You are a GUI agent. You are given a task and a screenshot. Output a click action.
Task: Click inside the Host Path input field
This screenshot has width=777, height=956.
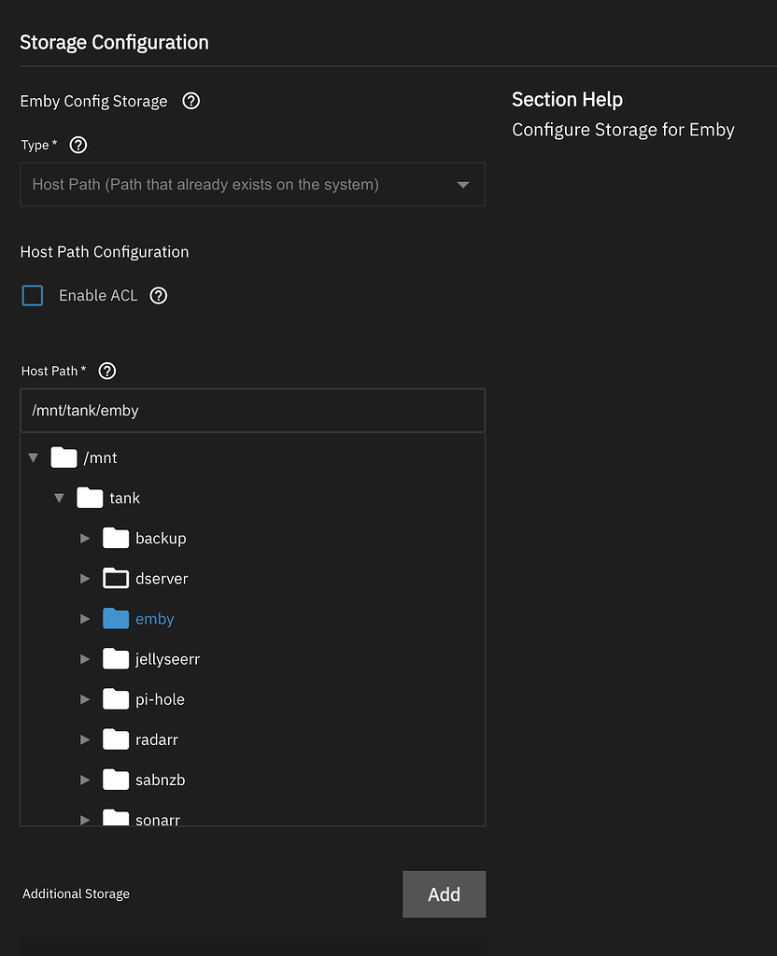[x=252, y=410]
